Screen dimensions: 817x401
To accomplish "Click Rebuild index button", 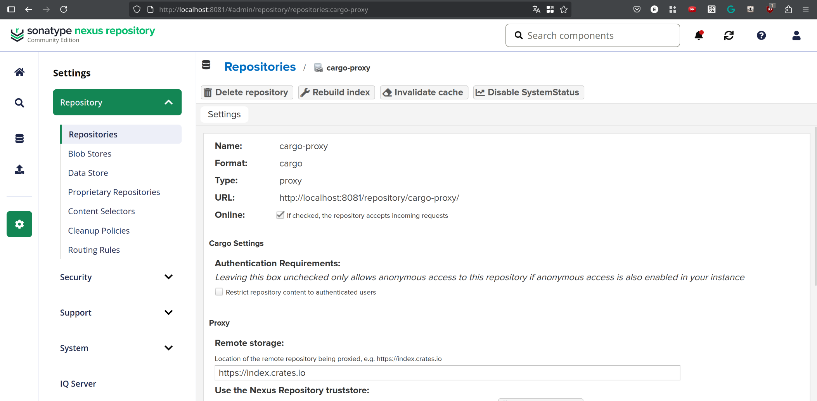I will (x=336, y=92).
